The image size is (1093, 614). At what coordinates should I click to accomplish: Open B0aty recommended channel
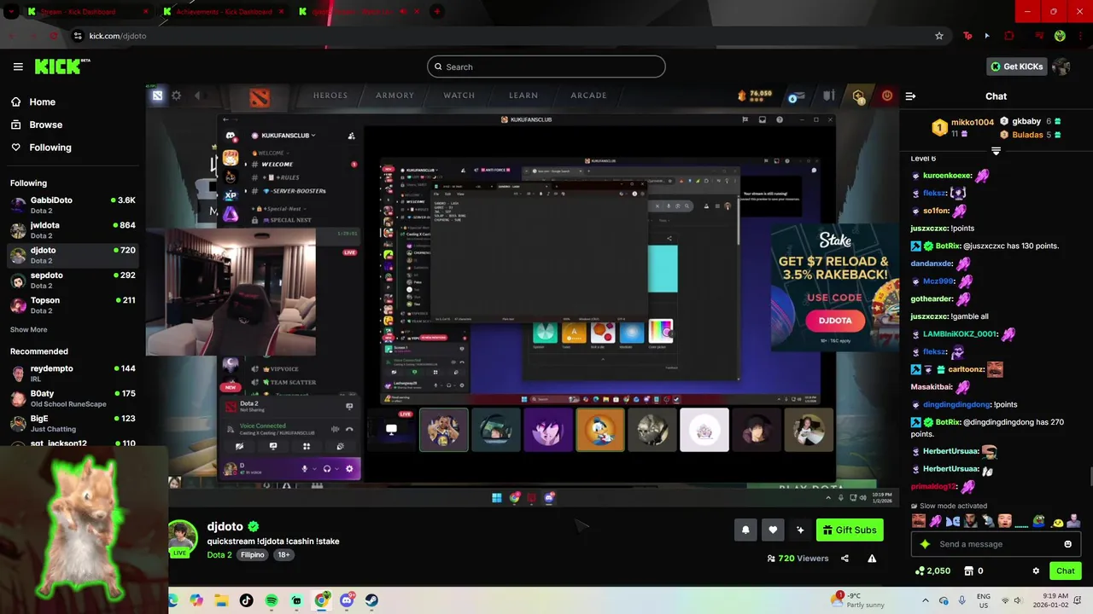coord(73,398)
